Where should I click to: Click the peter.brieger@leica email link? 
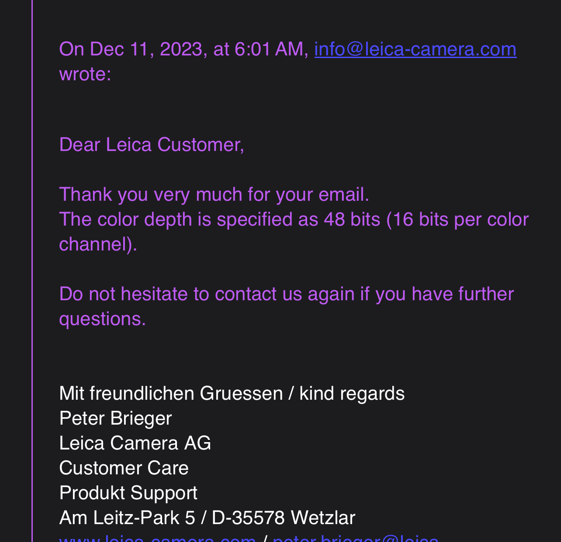[x=356, y=539]
